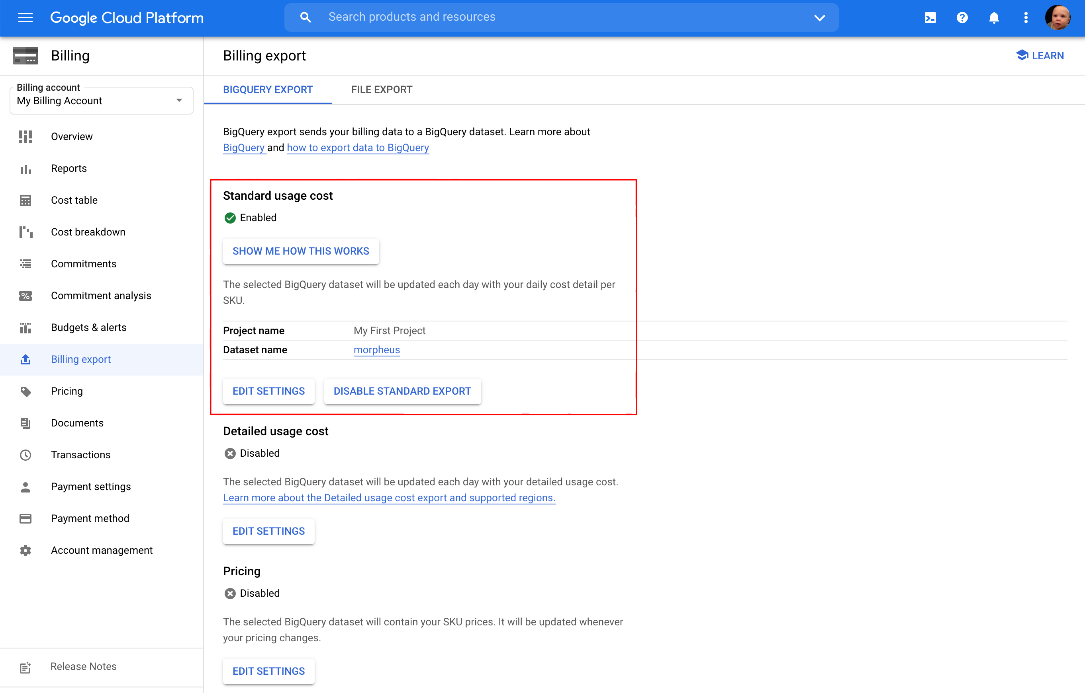The width and height of the screenshot is (1085, 693).
Task: Click the Pricing tag icon in sidebar
Action: click(x=25, y=391)
